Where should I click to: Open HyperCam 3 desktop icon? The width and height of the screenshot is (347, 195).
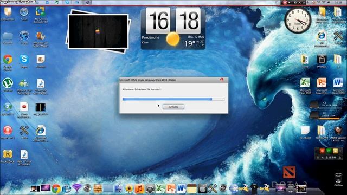[8, 132]
